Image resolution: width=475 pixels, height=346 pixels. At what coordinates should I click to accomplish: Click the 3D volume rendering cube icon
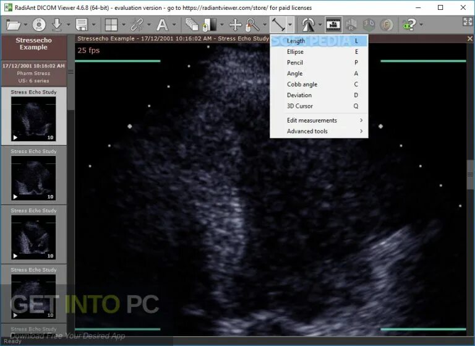(369, 25)
